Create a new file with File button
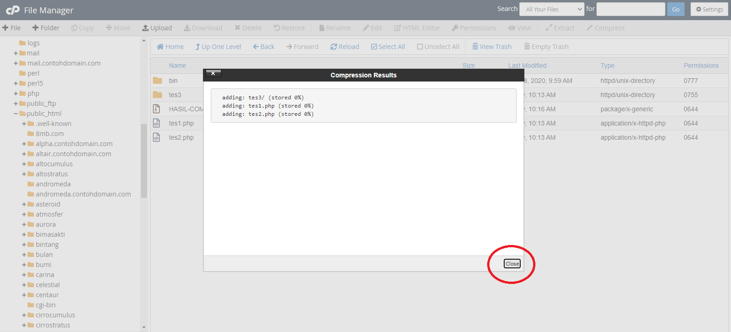Viewport: 731px width, 332px height. (x=11, y=28)
